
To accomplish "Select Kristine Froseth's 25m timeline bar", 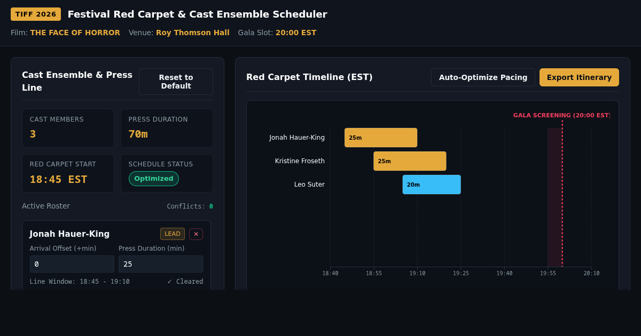I will tap(410, 161).
